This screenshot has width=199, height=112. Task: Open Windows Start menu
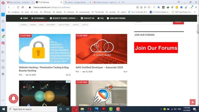coord(3,109)
